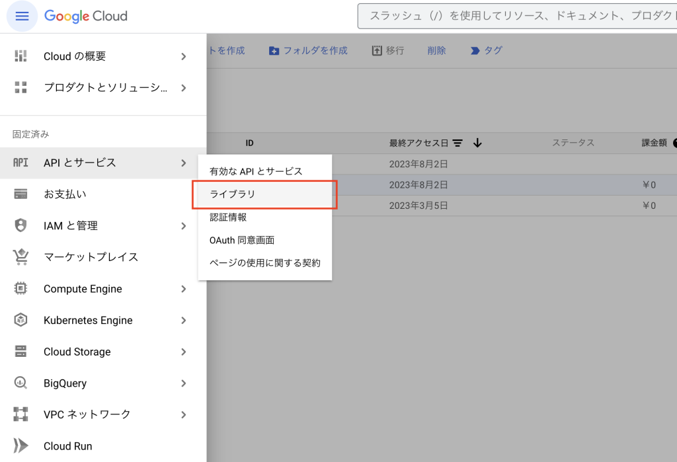Viewport: 677px width, 462px height.
Task: Click the Cloud の概要 label
Action: click(75, 57)
